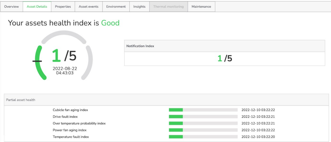This screenshot has width=331, height=142.
Task: Click the Thermal monitoring tab
Action: click(x=168, y=6)
